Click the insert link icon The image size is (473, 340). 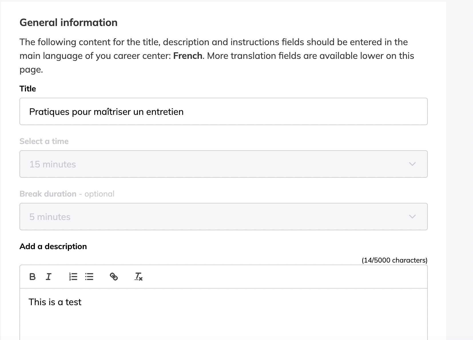coord(114,277)
